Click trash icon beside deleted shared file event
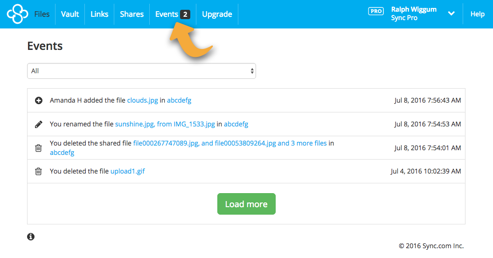The width and height of the screenshot is (493, 258). tap(39, 148)
